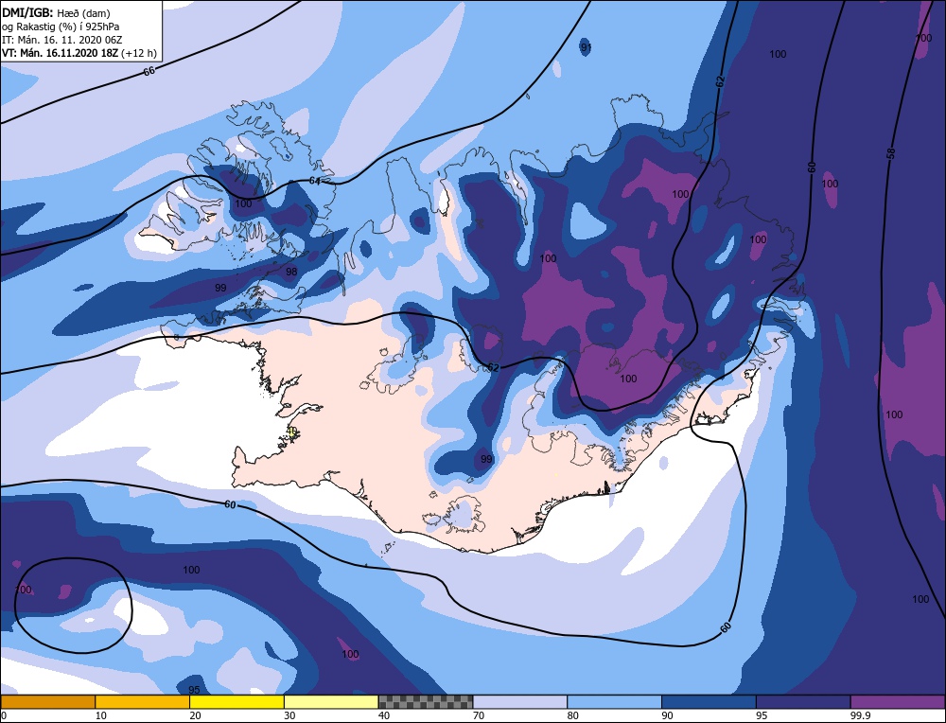Click the '80' legend tick label

(x=573, y=715)
